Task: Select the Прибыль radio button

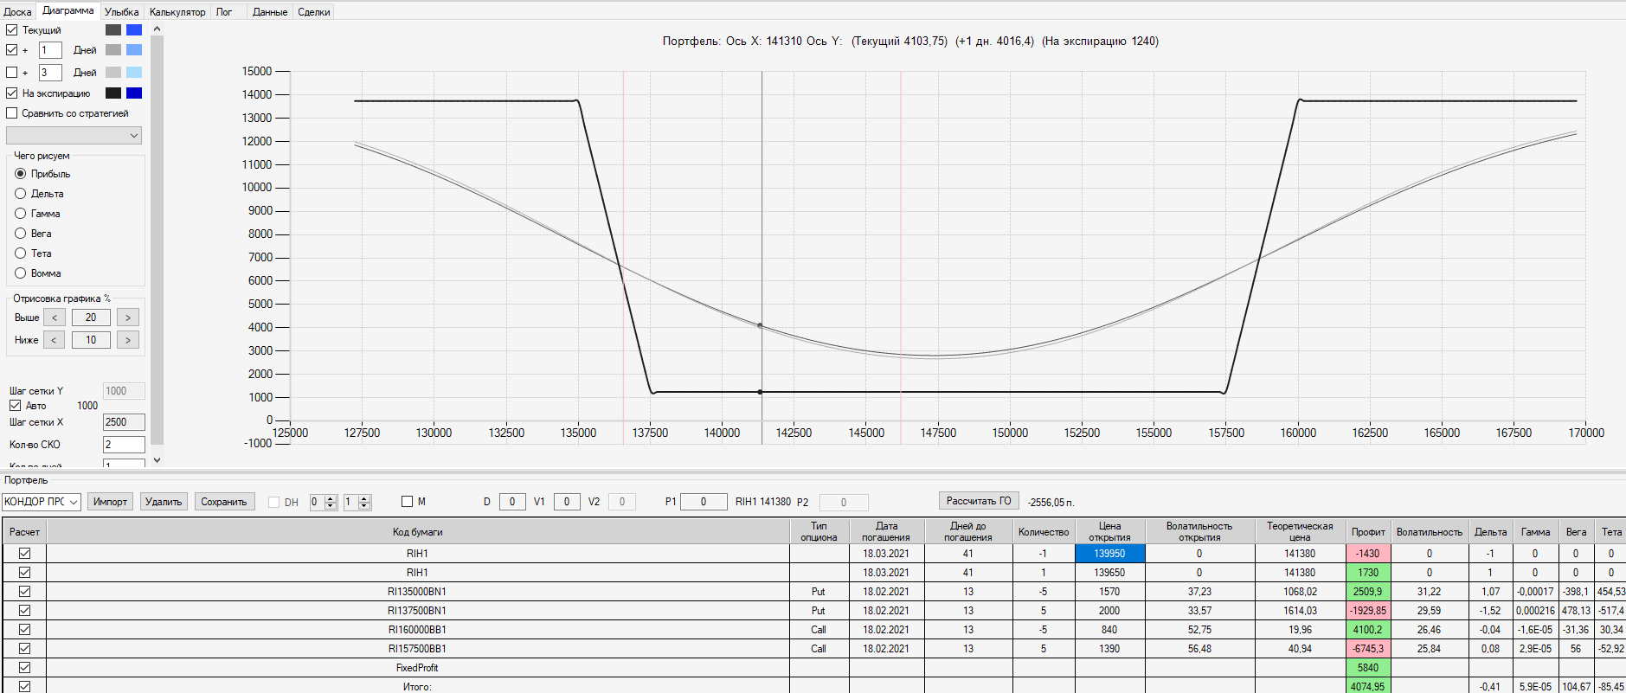Action: [21, 174]
